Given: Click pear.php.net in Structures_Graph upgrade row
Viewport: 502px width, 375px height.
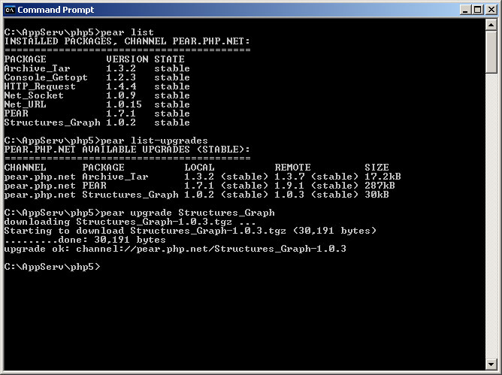Looking at the screenshot, I should (x=40, y=195).
